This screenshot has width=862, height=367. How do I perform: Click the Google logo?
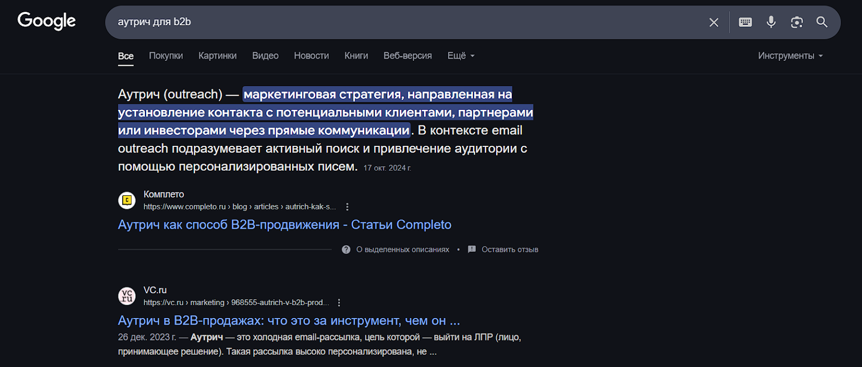47,21
